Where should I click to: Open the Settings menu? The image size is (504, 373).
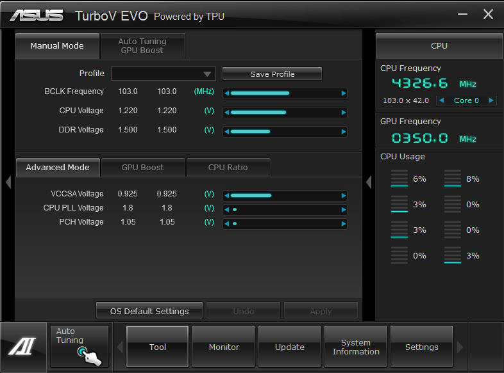click(x=422, y=347)
